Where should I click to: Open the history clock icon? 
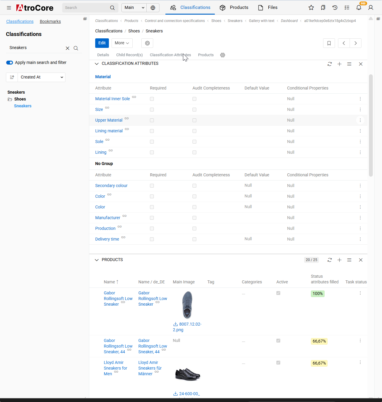point(335,8)
